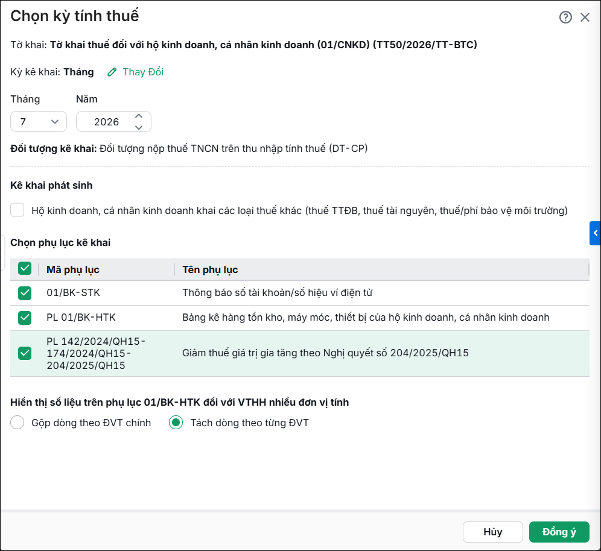Image resolution: width=601 pixels, height=551 pixels.
Task: Select the Giảm thuế giá trị gia tăng row
Action: pyautogui.click(x=300, y=353)
